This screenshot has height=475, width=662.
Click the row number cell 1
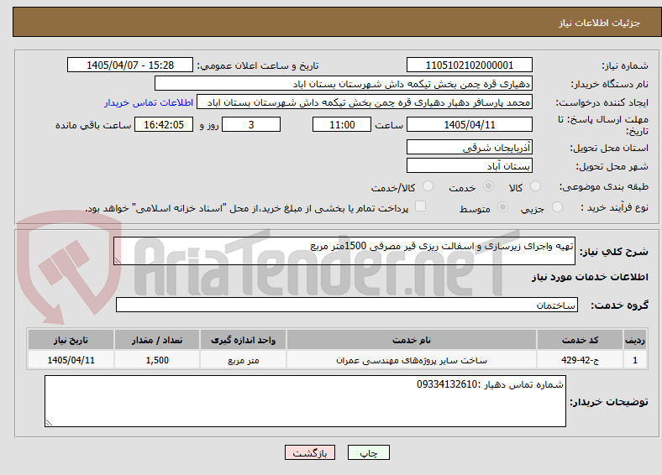click(635, 360)
